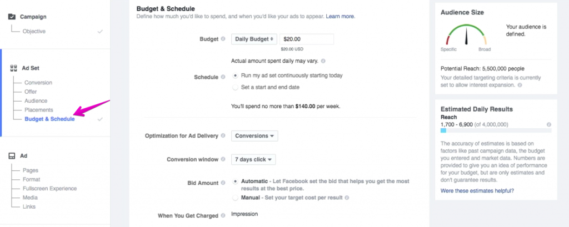
Task: Open the Conversions optimization dropdown
Action: pyautogui.click(x=254, y=135)
